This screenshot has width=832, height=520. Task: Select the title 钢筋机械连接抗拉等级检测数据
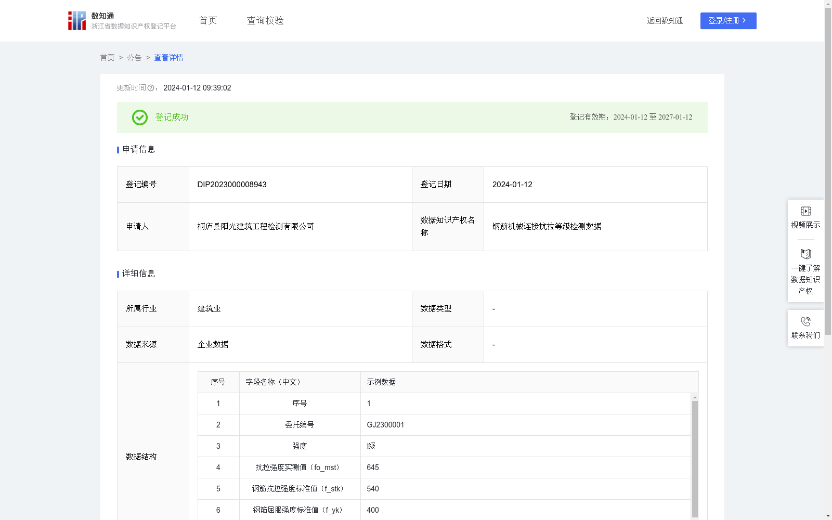point(547,227)
